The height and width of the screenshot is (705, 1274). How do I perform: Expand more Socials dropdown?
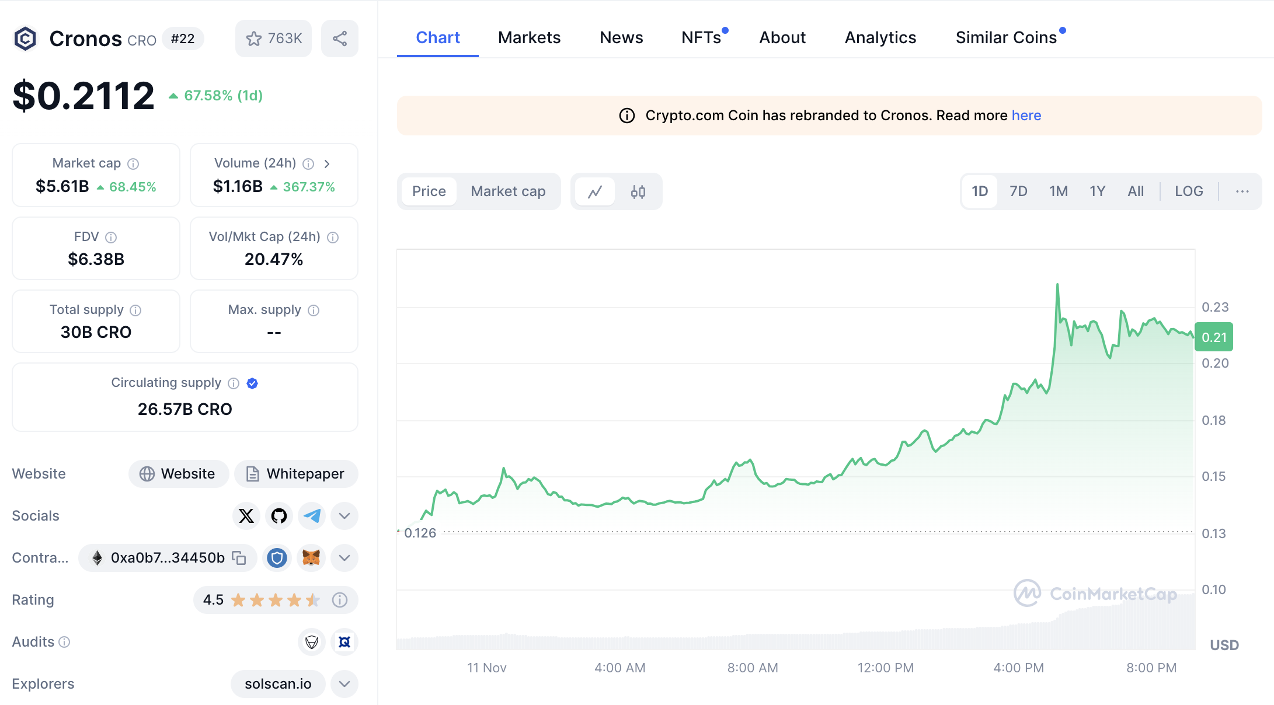(344, 515)
